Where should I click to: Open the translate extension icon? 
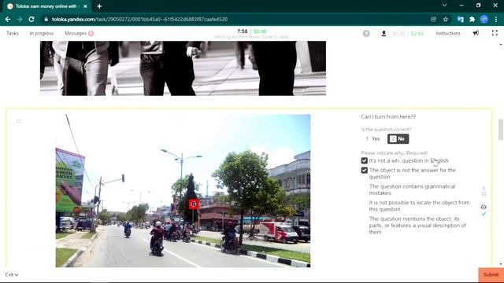[460, 19]
